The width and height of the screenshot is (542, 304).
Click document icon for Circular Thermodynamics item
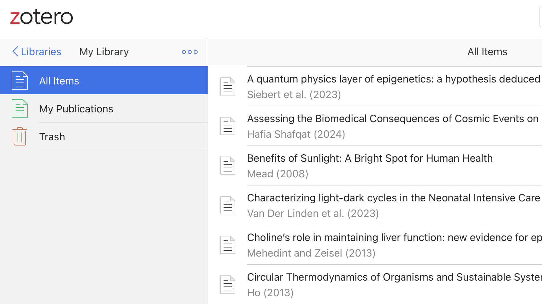coord(228,285)
